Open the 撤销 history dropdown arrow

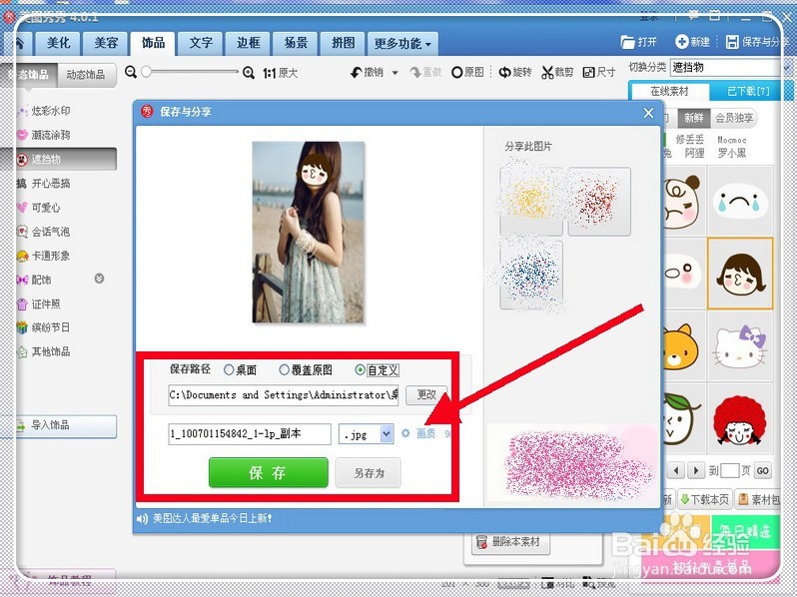coord(395,73)
